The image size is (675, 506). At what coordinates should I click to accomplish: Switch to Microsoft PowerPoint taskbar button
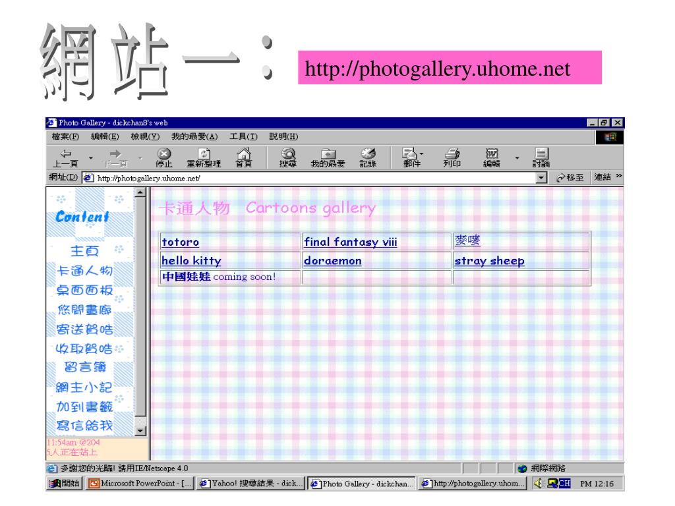(140, 483)
